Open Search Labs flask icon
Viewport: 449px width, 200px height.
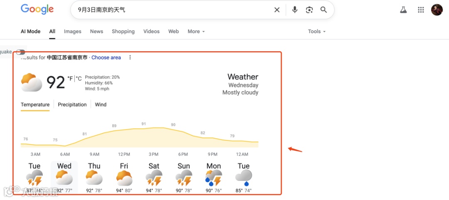pyautogui.click(x=403, y=10)
